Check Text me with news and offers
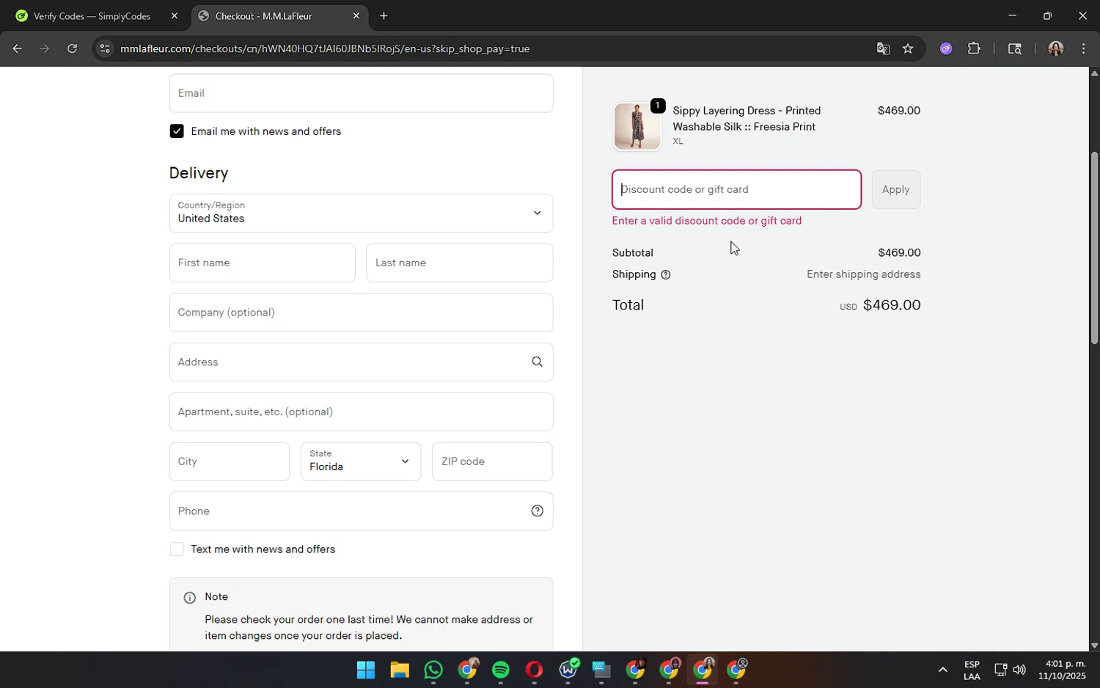 (177, 549)
